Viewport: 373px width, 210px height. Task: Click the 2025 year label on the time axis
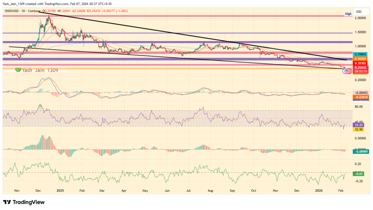[60, 190]
